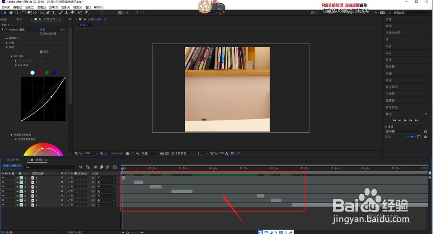Reset exposure icon in viewer footer
The height and width of the screenshot is (234, 433).
pyautogui.click(x=232, y=153)
